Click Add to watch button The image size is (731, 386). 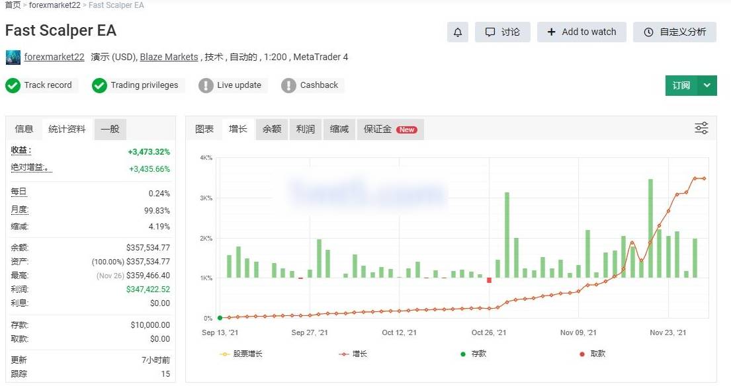pos(581,32)
